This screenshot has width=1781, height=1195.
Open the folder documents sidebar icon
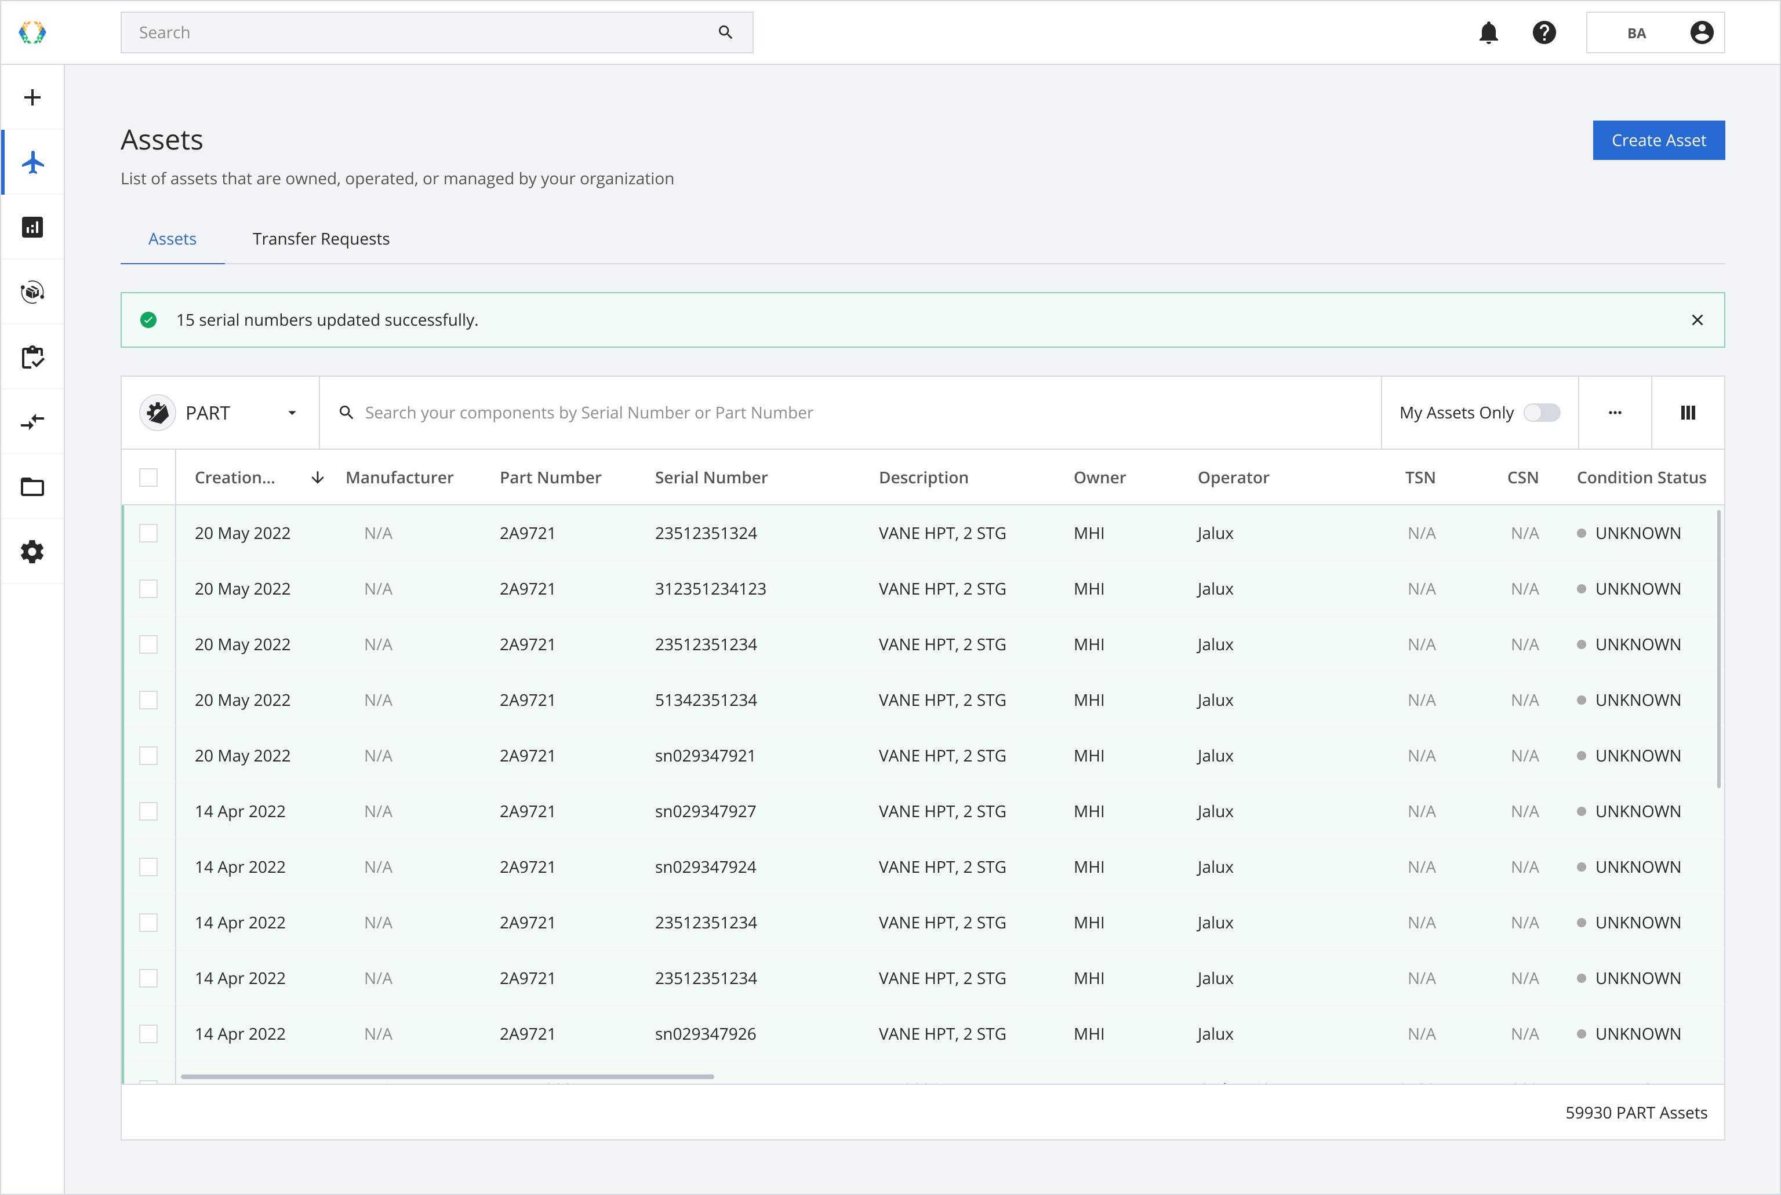pyautogui.click(x=32, y=486)
